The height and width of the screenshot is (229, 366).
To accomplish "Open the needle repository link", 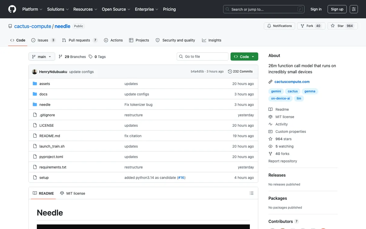I will coord(63,26).
